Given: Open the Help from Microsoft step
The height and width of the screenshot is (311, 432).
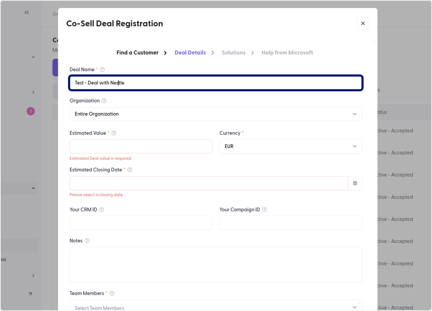Looking at the screenshot, I should click(x=287, y=52).
